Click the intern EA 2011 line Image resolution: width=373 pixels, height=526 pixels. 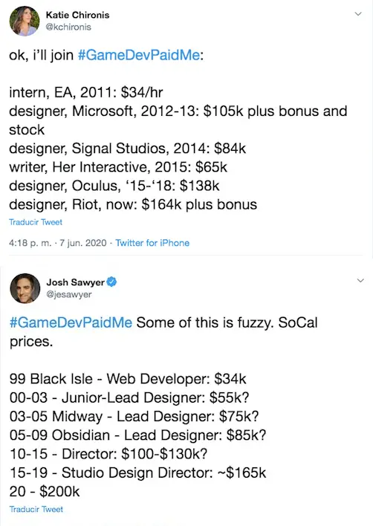(x=86, y=92)
